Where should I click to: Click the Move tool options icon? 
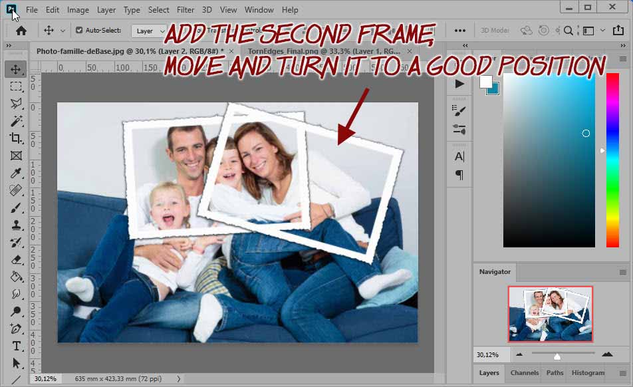tap(49, 31)
